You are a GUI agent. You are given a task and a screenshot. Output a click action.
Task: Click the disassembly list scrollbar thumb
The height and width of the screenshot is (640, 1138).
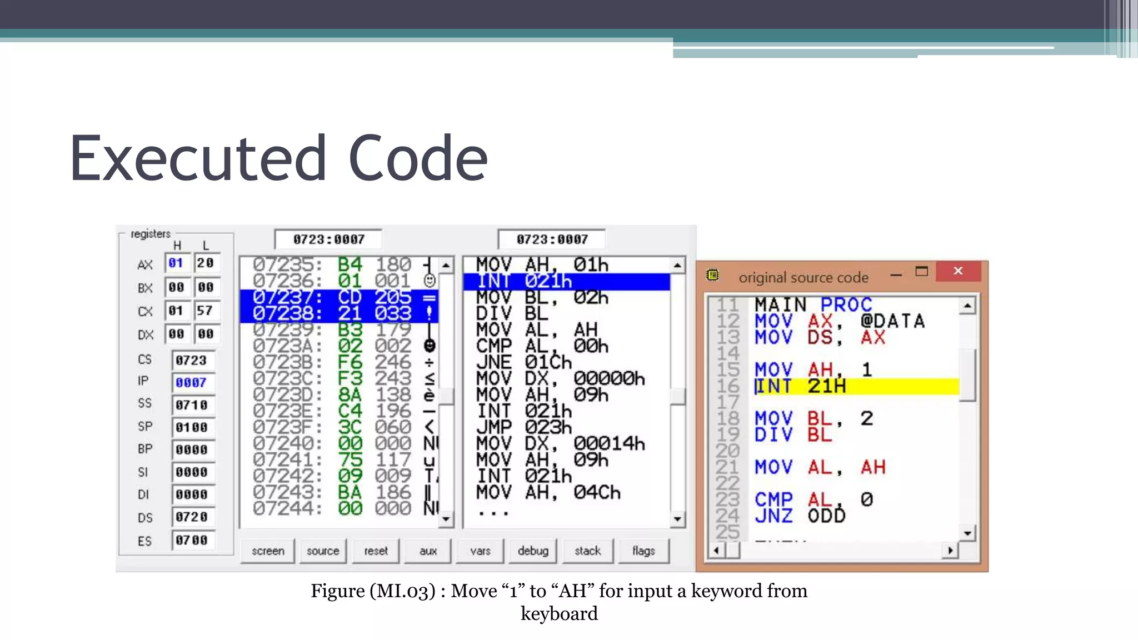click(677, 397)
